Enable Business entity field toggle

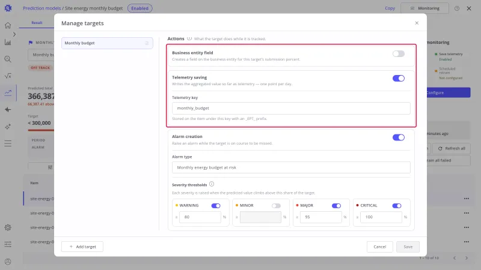[x=399, y=54]
